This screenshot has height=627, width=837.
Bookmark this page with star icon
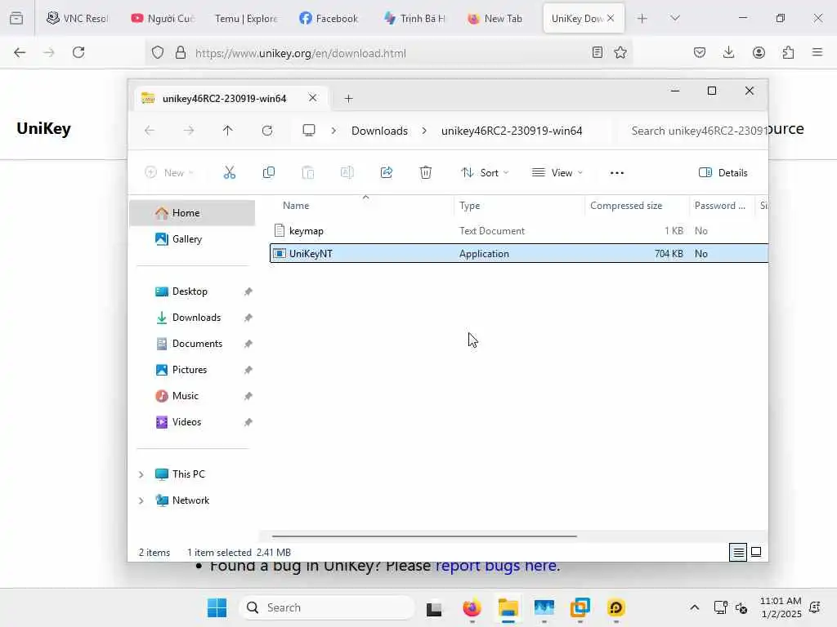pos(620,52)
